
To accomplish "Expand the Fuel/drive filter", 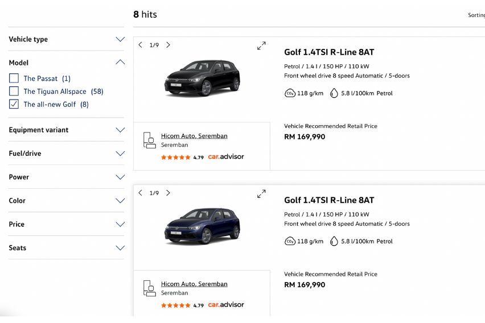I will pos(120,154).
